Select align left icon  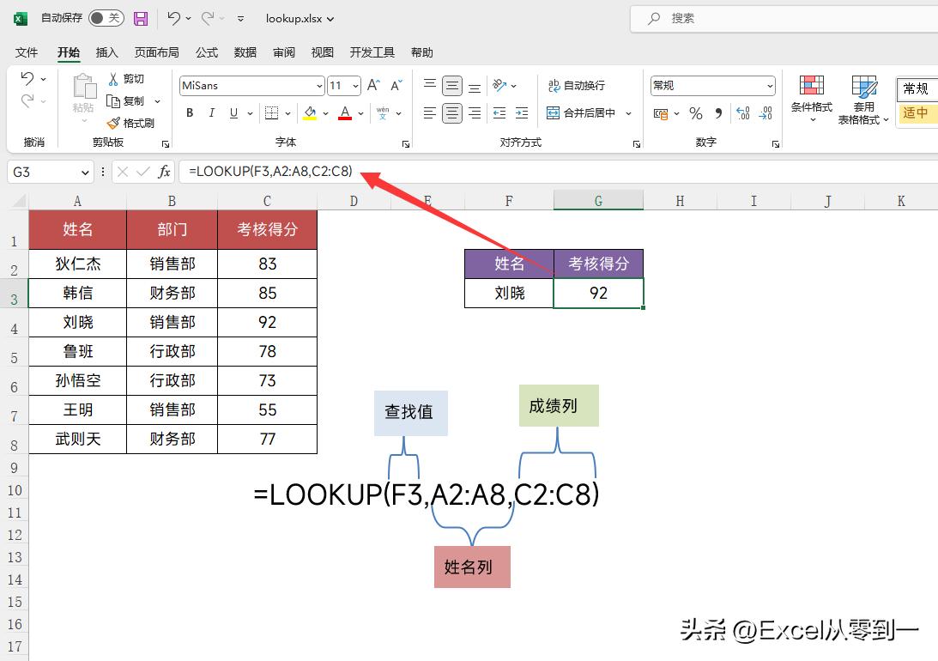429,112
